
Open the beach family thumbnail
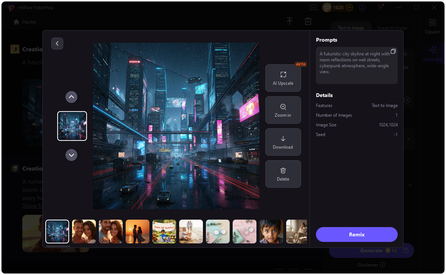[x=191, y=231]
